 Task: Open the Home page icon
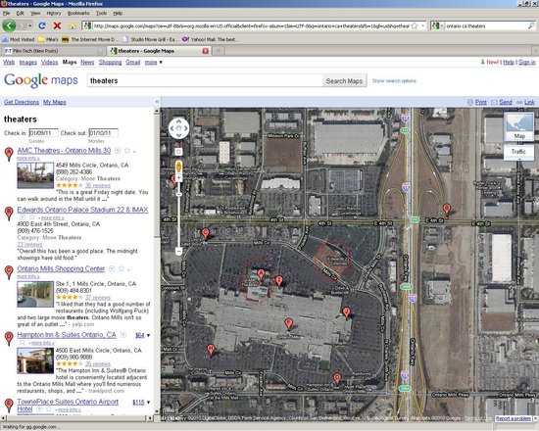(x=73, y=26)
